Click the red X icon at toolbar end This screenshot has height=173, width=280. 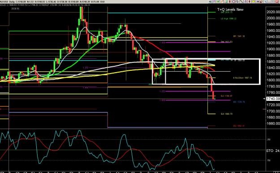click(x=277, y=2)
